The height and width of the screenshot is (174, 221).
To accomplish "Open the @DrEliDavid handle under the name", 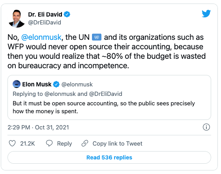I will (45, 22).
